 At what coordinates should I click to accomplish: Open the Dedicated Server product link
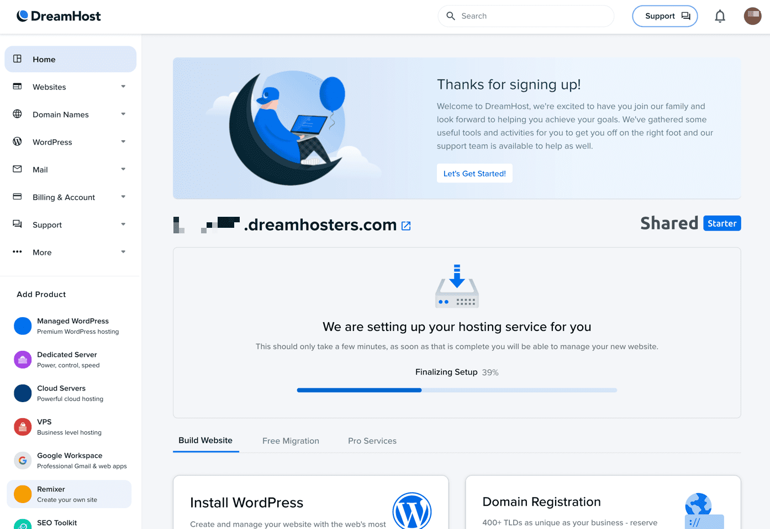[x=69, y=360]
